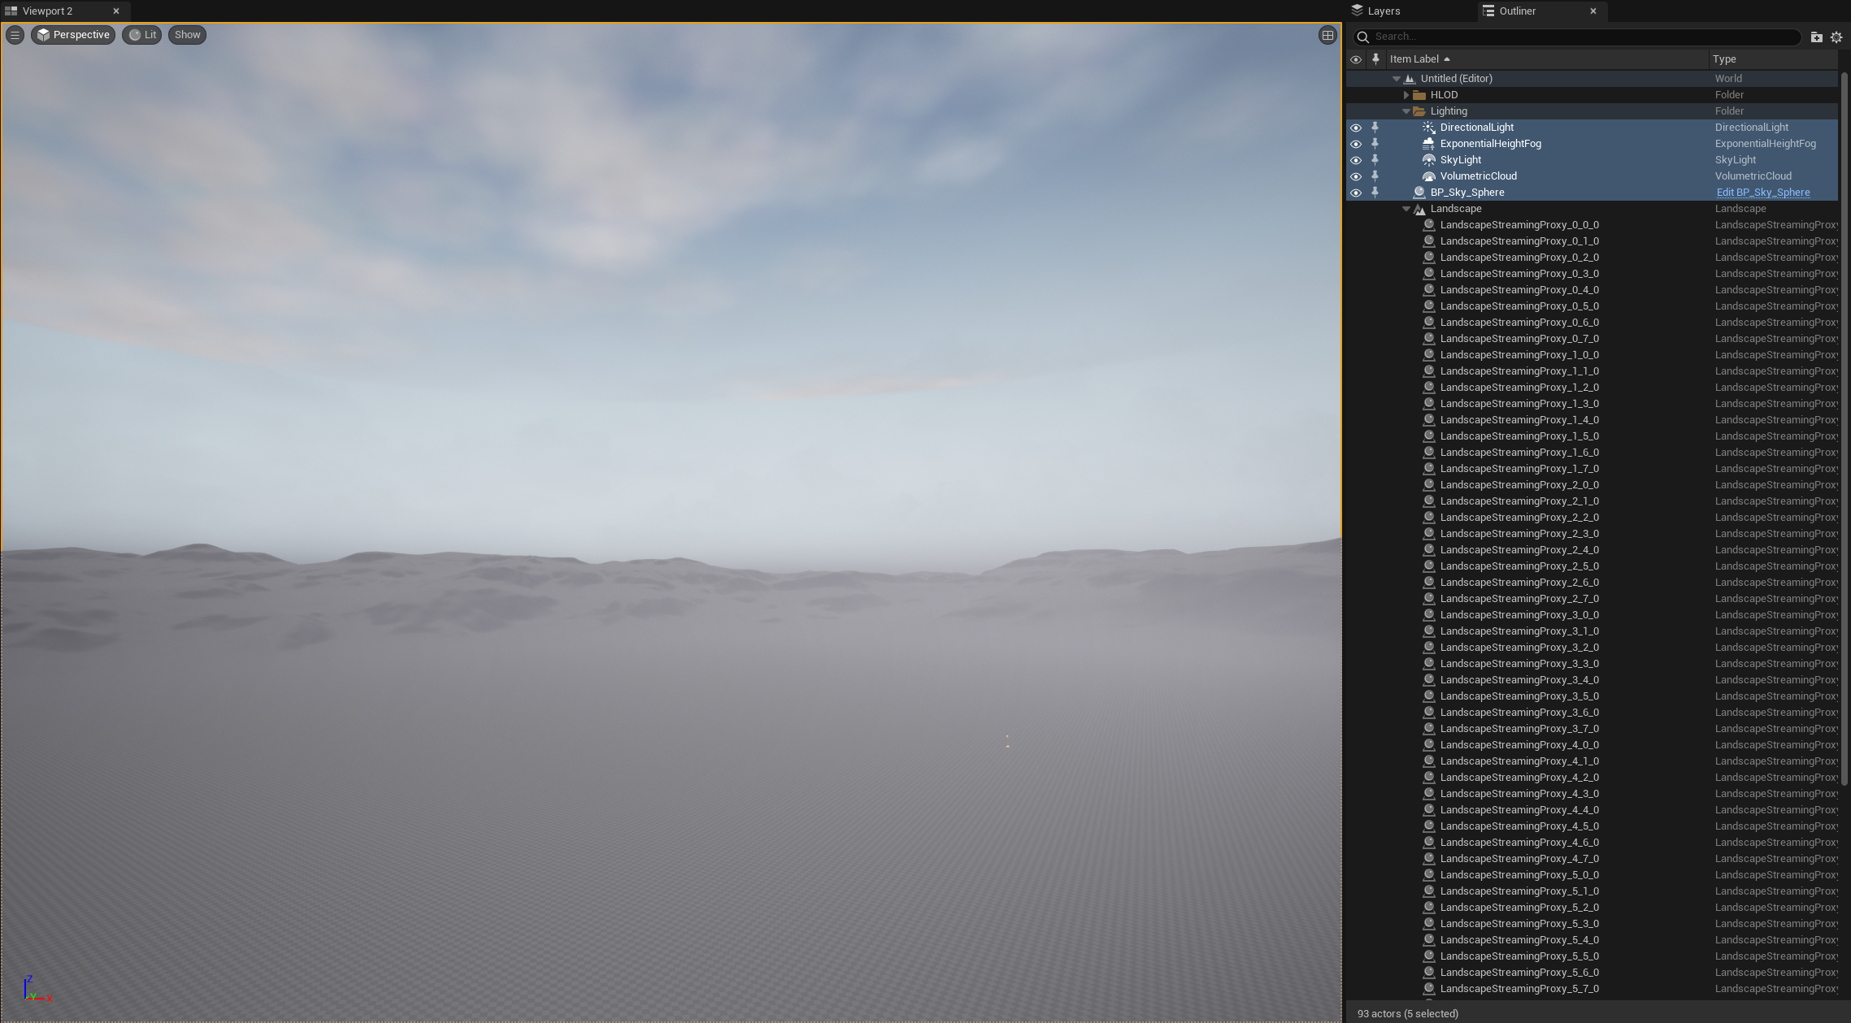Click the Show button in the viewport toolbar

click(x=187, y=35)
